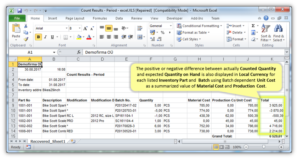Switch to the Insert ribbon tab

(53, 18)
